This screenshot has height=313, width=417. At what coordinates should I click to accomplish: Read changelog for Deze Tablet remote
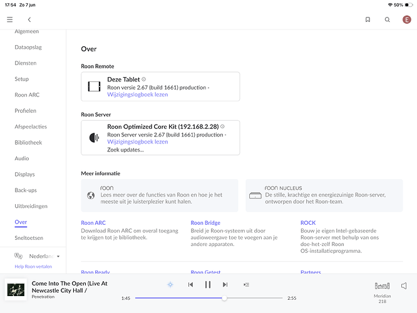pos(138,95)
